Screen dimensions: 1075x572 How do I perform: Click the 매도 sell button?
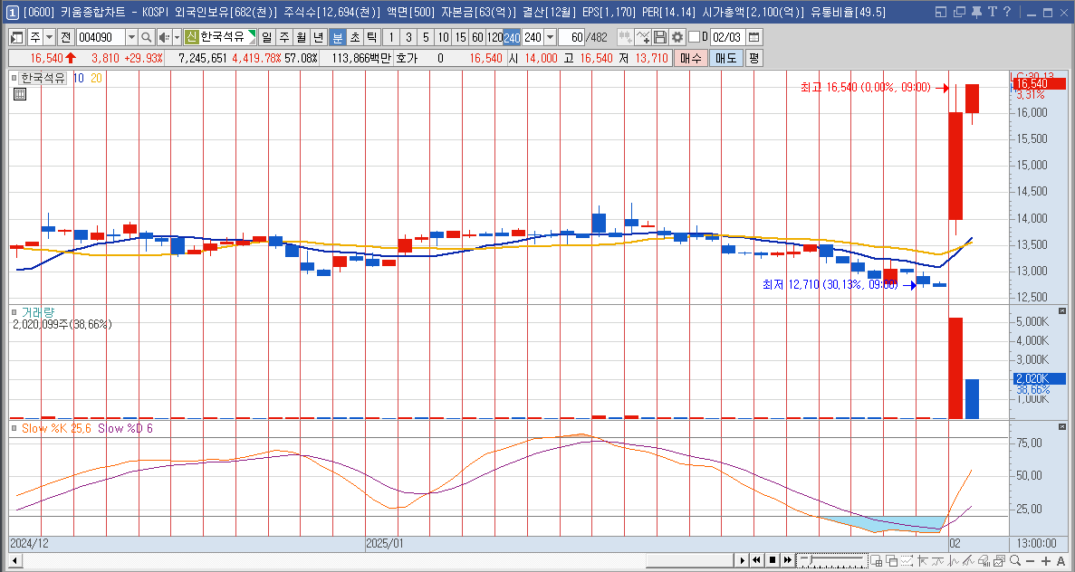725,58
